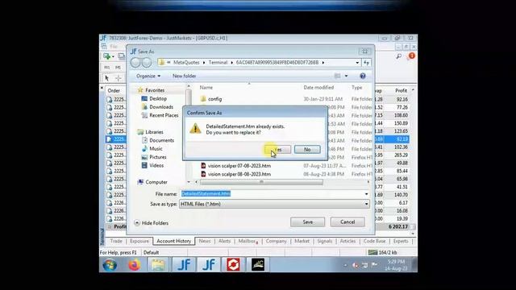Confirm replace with Yes button
Screen dimensions: 516x290
pyautogui.click(x=278, y=150)
